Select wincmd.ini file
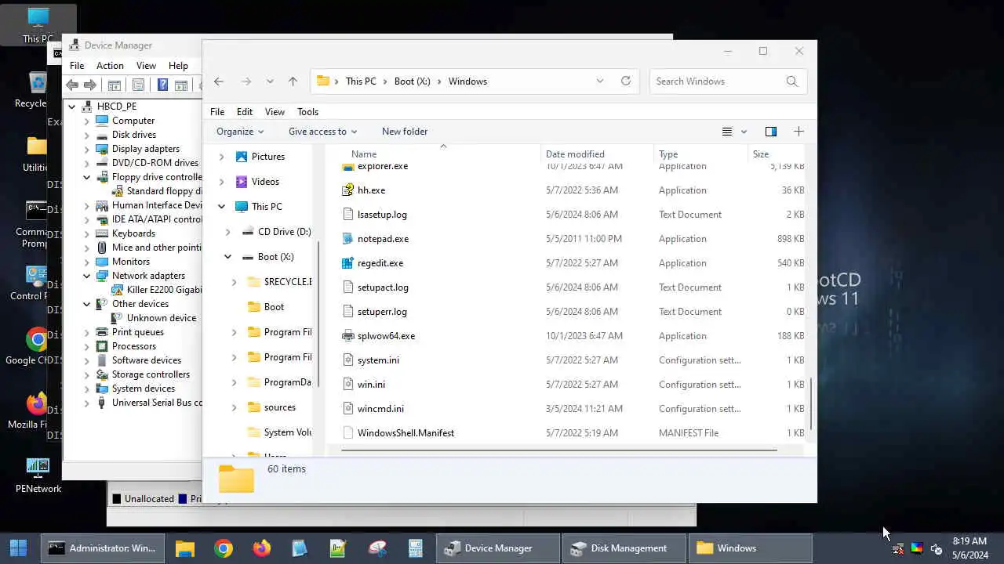The width and height of the screenshot is (1004, 564). click(x=380, y=409)
